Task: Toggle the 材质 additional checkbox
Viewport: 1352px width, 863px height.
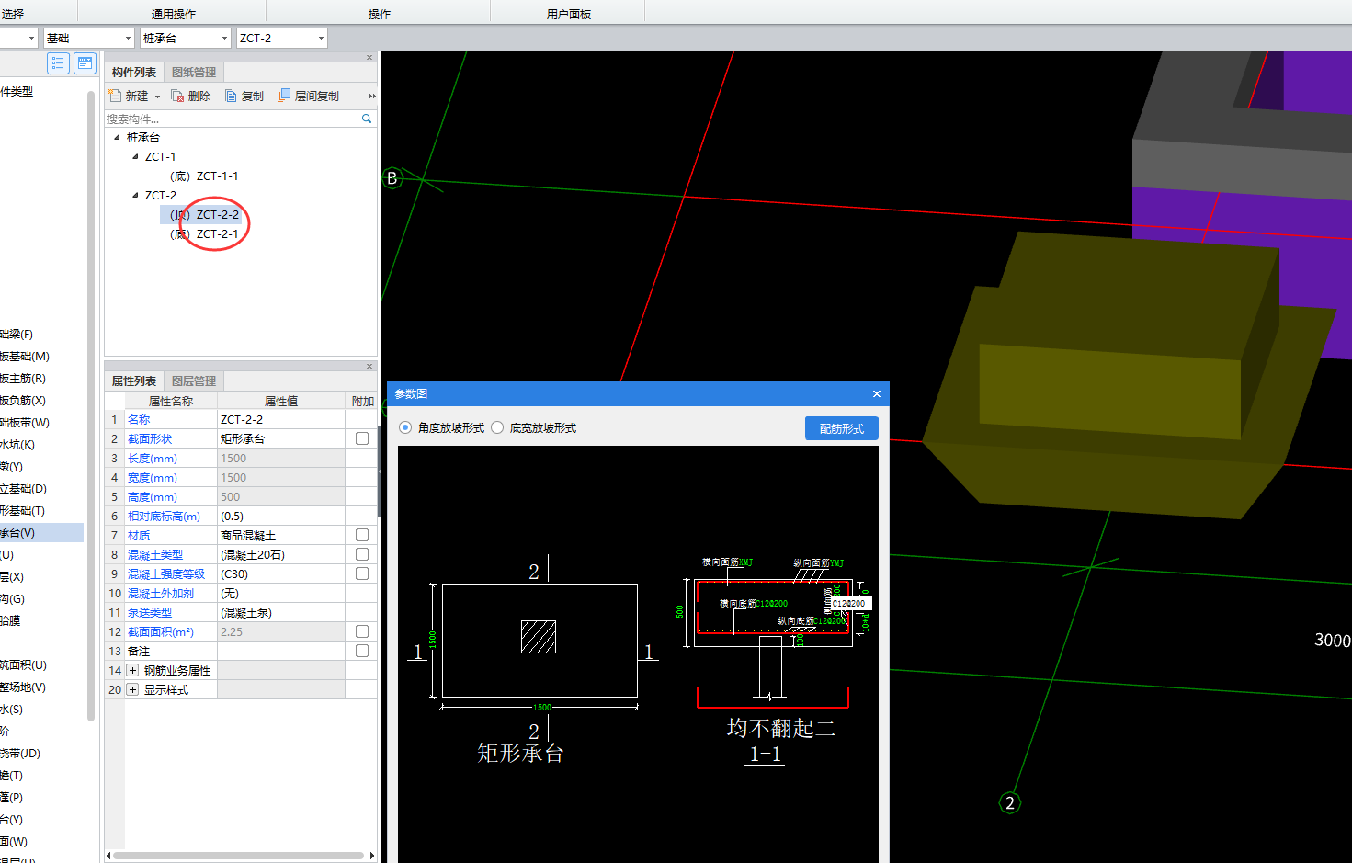Action: [x=362, y=535]
